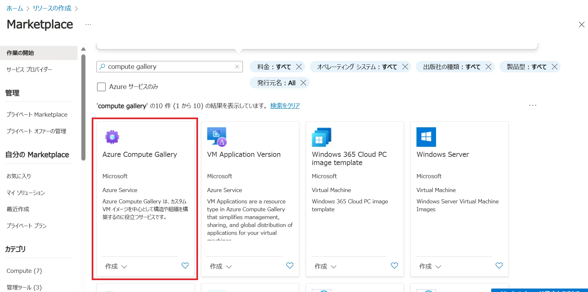
Task: Remove the 製品型 filter
Action: [555, 67]
